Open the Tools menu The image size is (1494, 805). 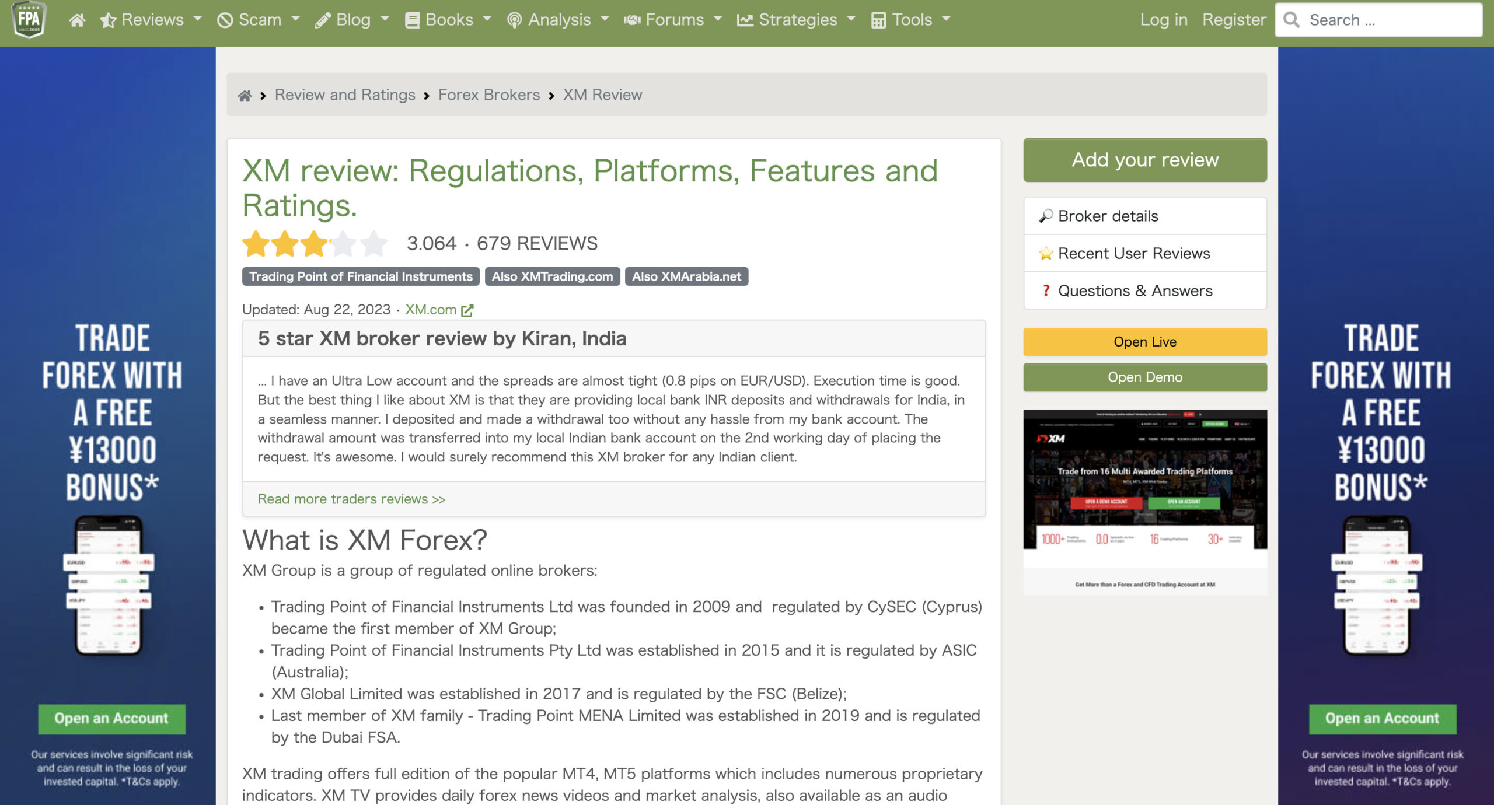911,20
